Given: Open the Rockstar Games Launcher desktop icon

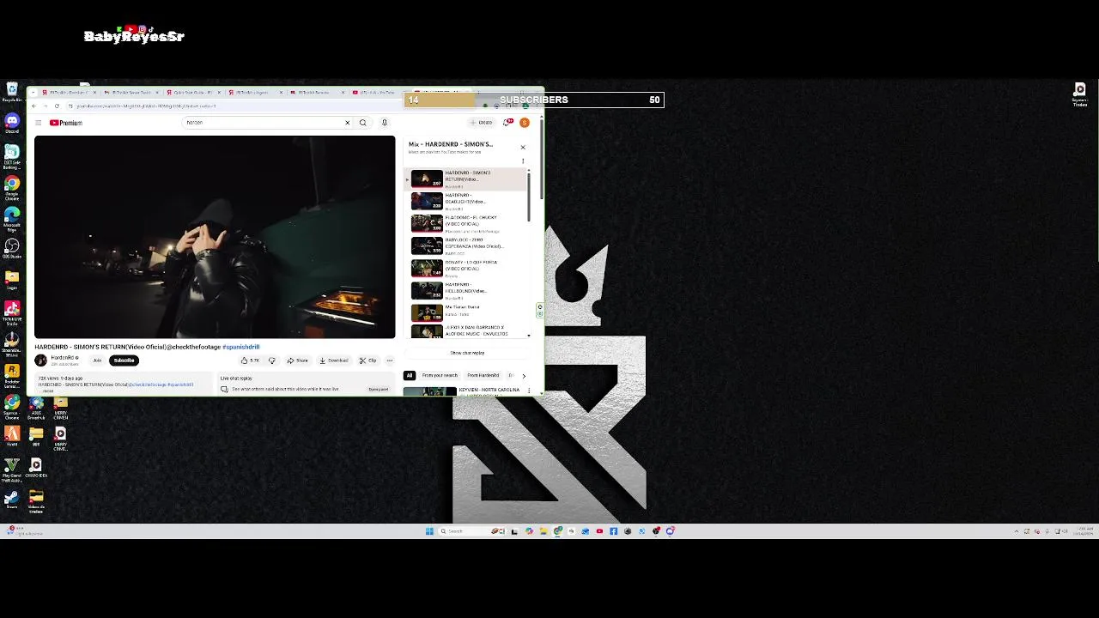Looking at the screenshot, I should pos(12,375).
